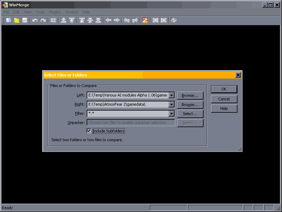This screenshot has height=212, width=282.
Task: Open the Tools menu
Action: click(40, 12)
